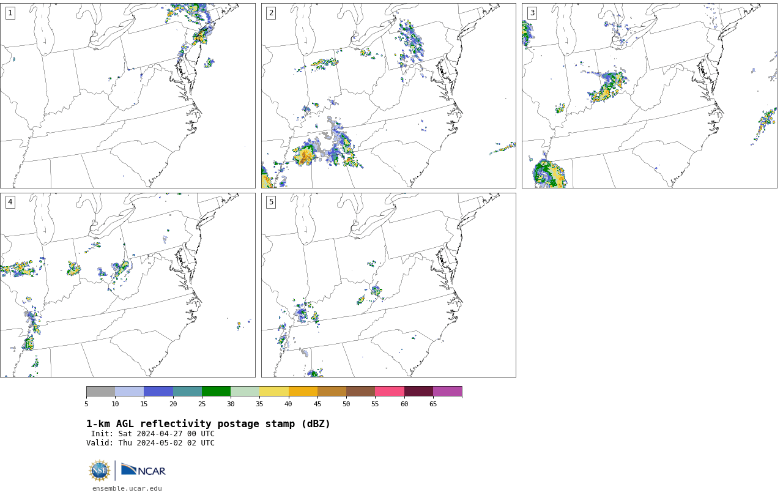Screen dimensions: 783x495
Task: Click the light blue 10-15 dBZ swatch
Action: (129, 392)
